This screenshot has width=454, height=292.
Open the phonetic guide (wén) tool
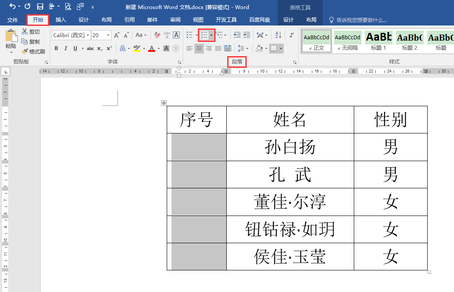tap(167, 35)
